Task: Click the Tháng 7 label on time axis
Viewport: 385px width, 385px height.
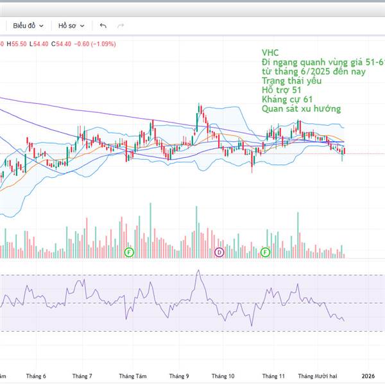Action: point(82,375)
